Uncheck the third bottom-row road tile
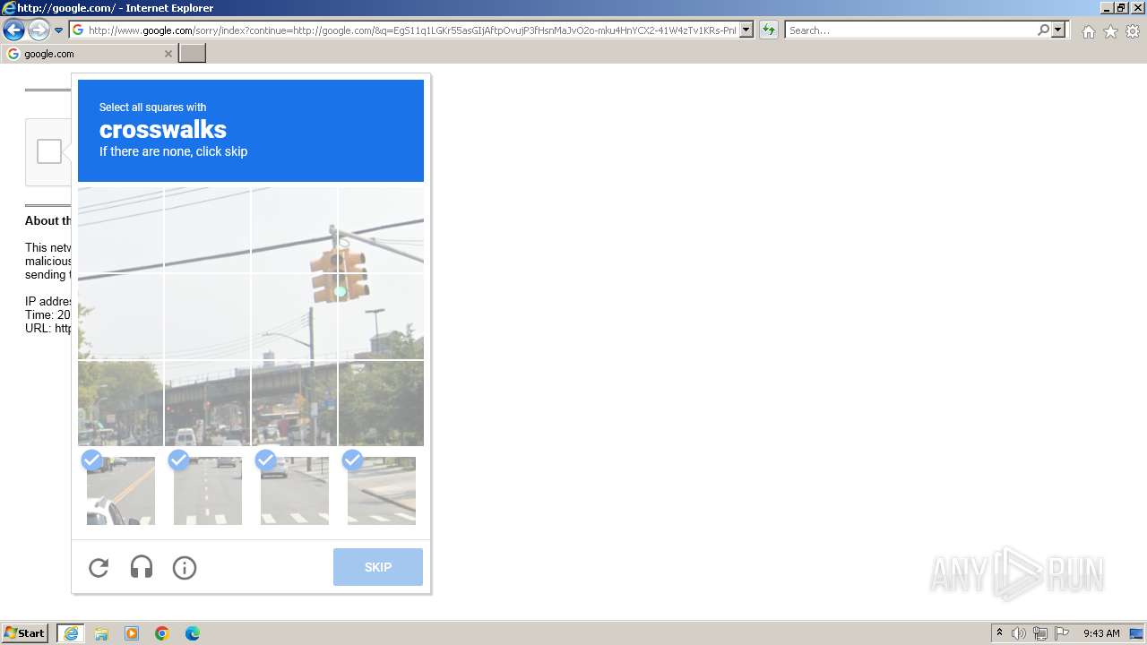The width and height of the screenshot is (1147, 645). [295, 491]
